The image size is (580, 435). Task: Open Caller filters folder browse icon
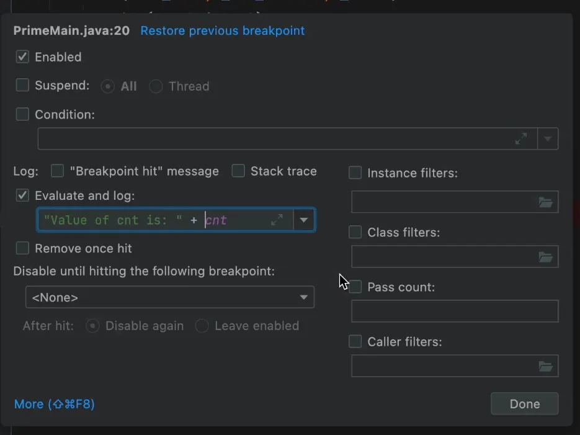(x=545, y=367)
